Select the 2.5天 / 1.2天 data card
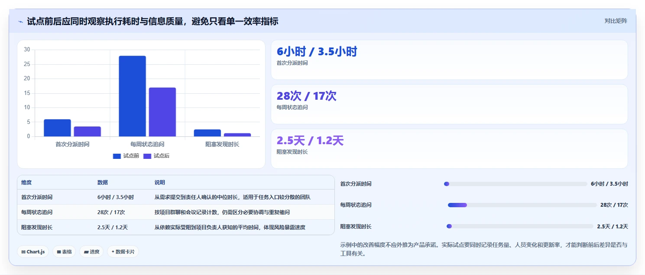This screenshot has height=275, width=645. (449, 149)
